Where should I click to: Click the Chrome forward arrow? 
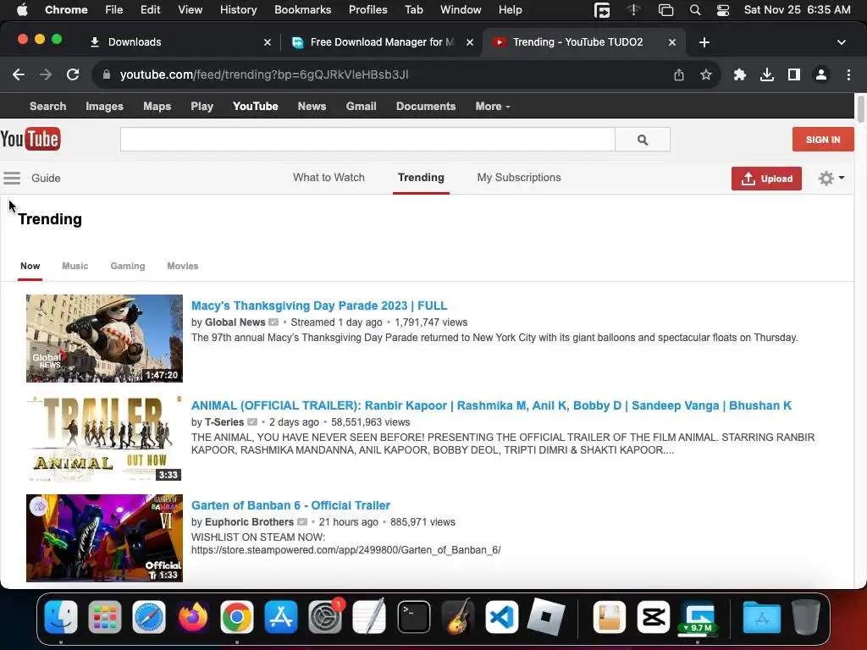pos(46,74)
